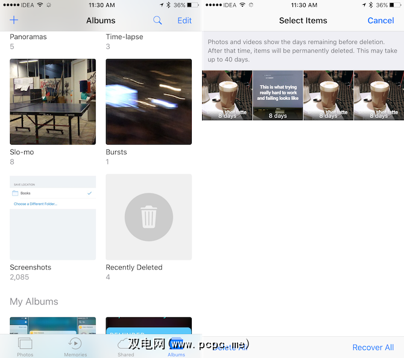Open the Screenshots album thumbnail
This screenshot has width=404, height=358.
click(x=53, y=218)
